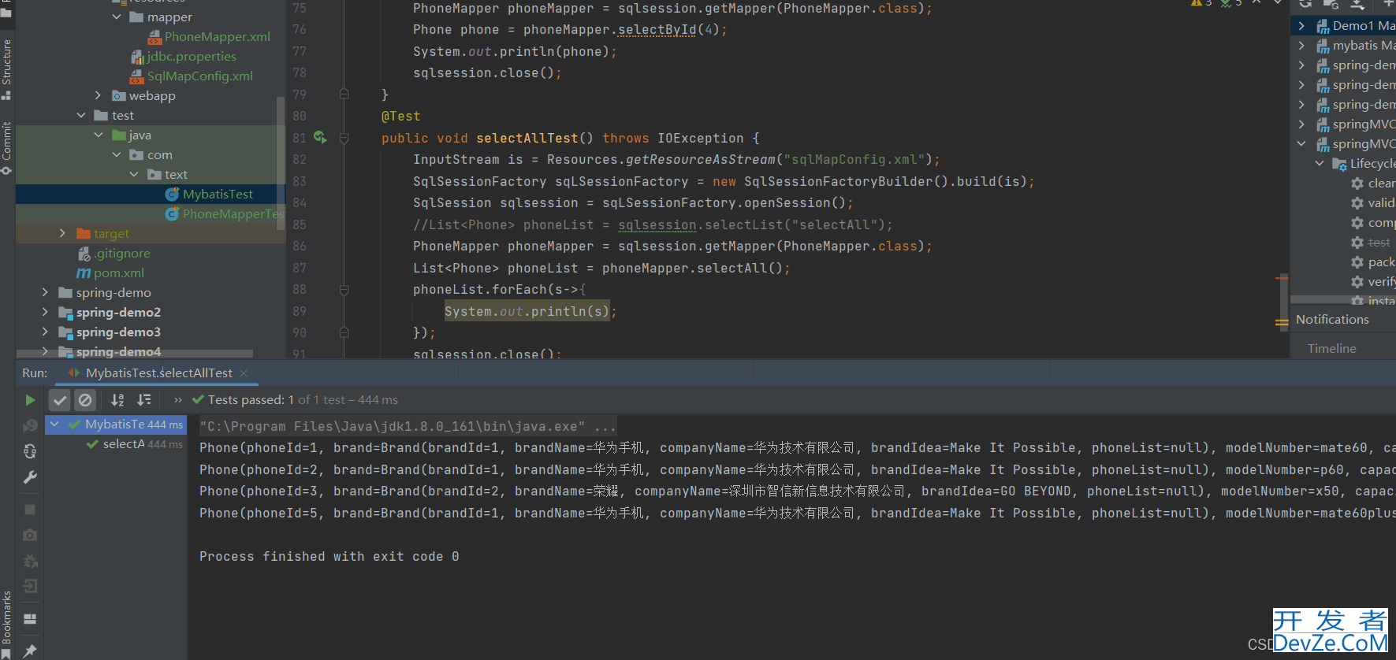
Task: Collapse the com package
Action: point(117,154)
